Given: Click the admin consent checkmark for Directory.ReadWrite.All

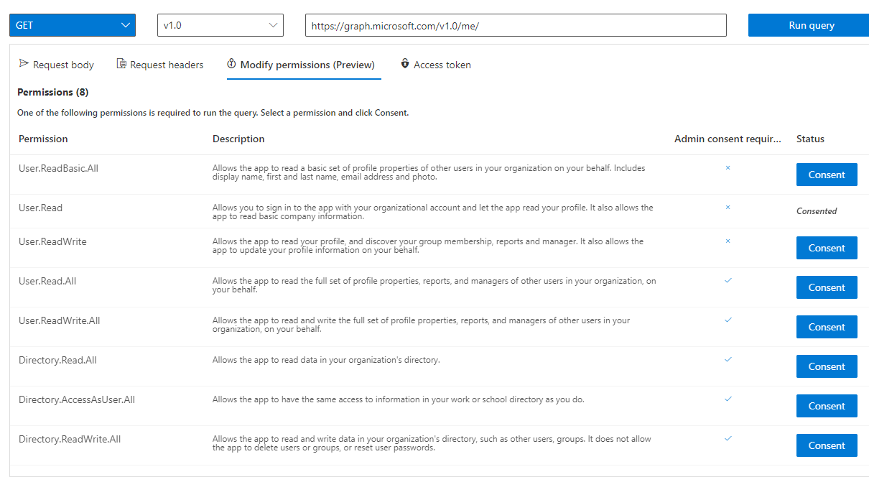Looking at the screenshot, I should click(x=728, y=438).
